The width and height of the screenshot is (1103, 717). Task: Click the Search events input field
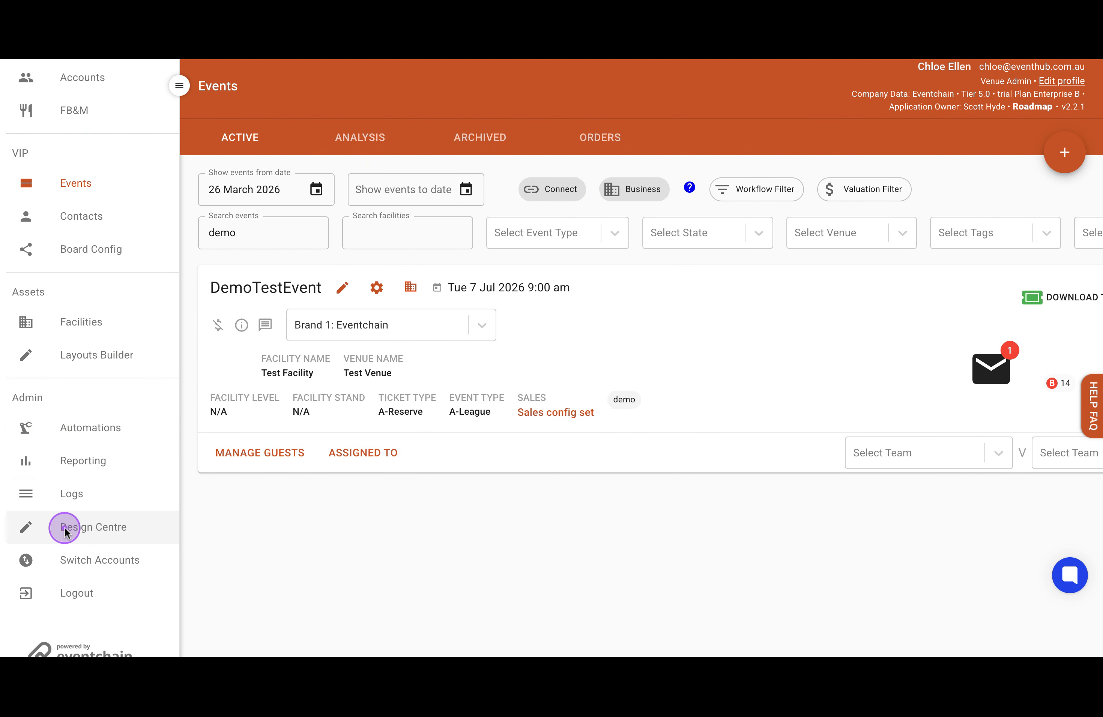pos(263,233)
